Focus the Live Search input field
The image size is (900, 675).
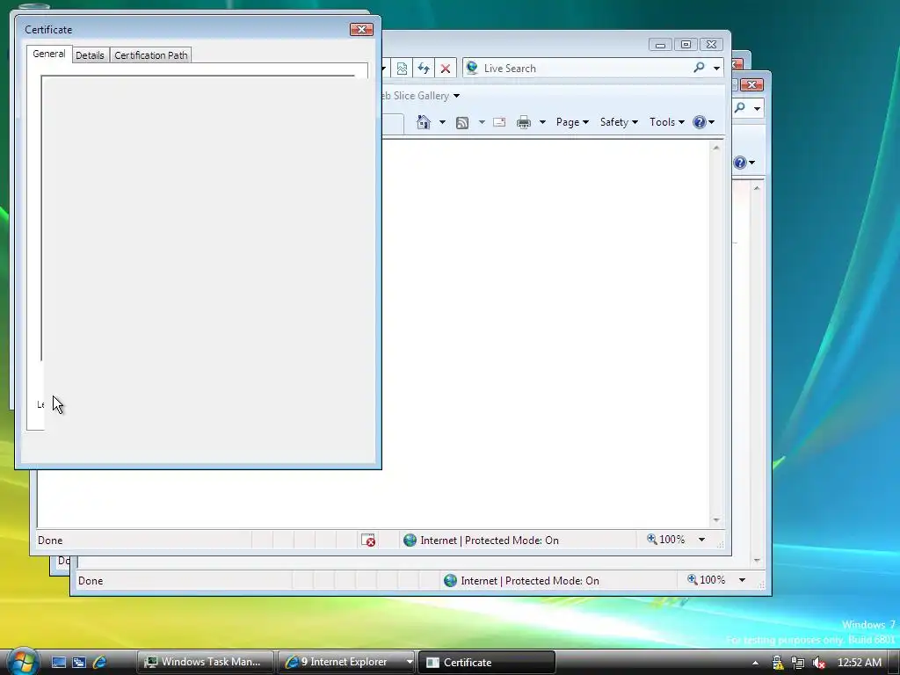(585, 69)
